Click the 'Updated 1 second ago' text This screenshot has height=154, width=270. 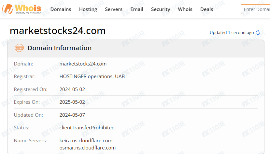click(x=232, y=33)
